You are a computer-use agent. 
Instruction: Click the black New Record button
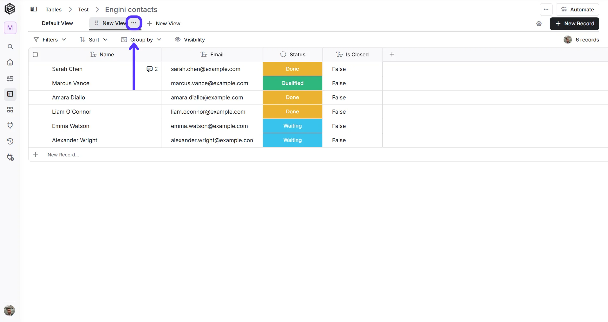point(574,24)
